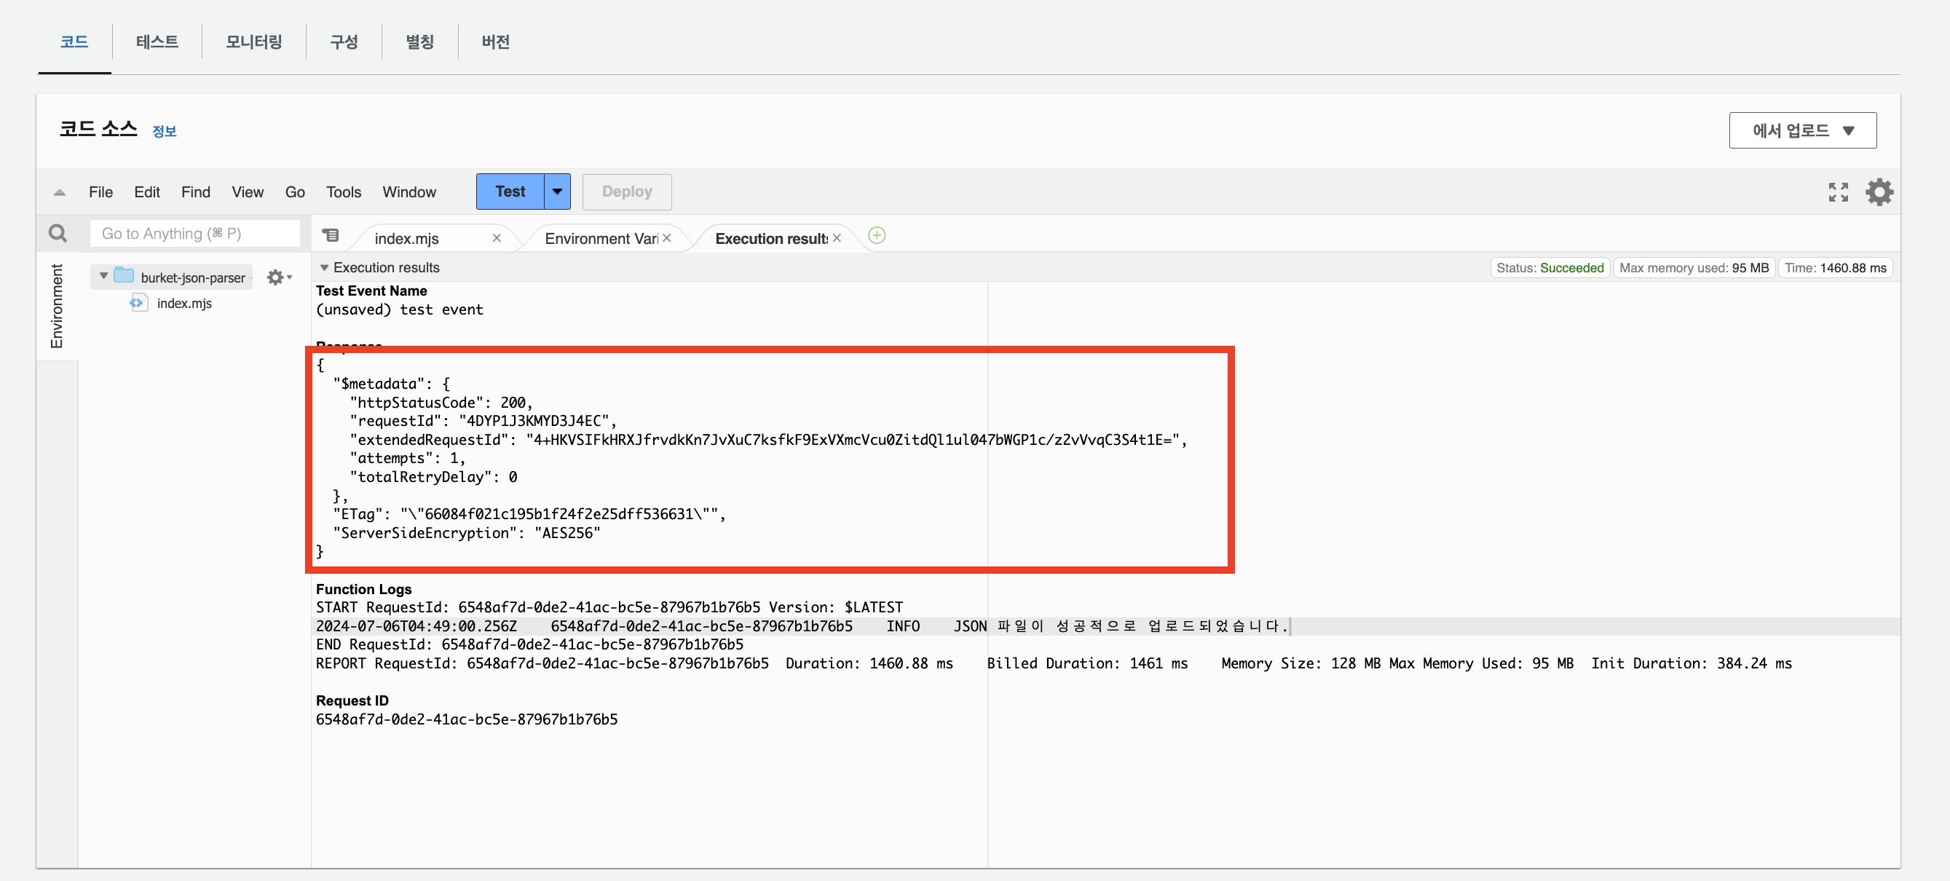Collapse the Execution results section

[x=324, y=268]
